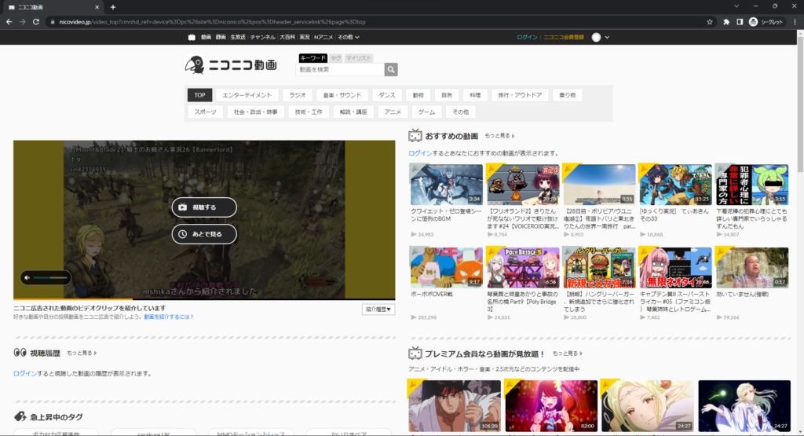Open the browser side panel icon
Image resolution: width=804 pixels, height=436 pixels.
740,22
